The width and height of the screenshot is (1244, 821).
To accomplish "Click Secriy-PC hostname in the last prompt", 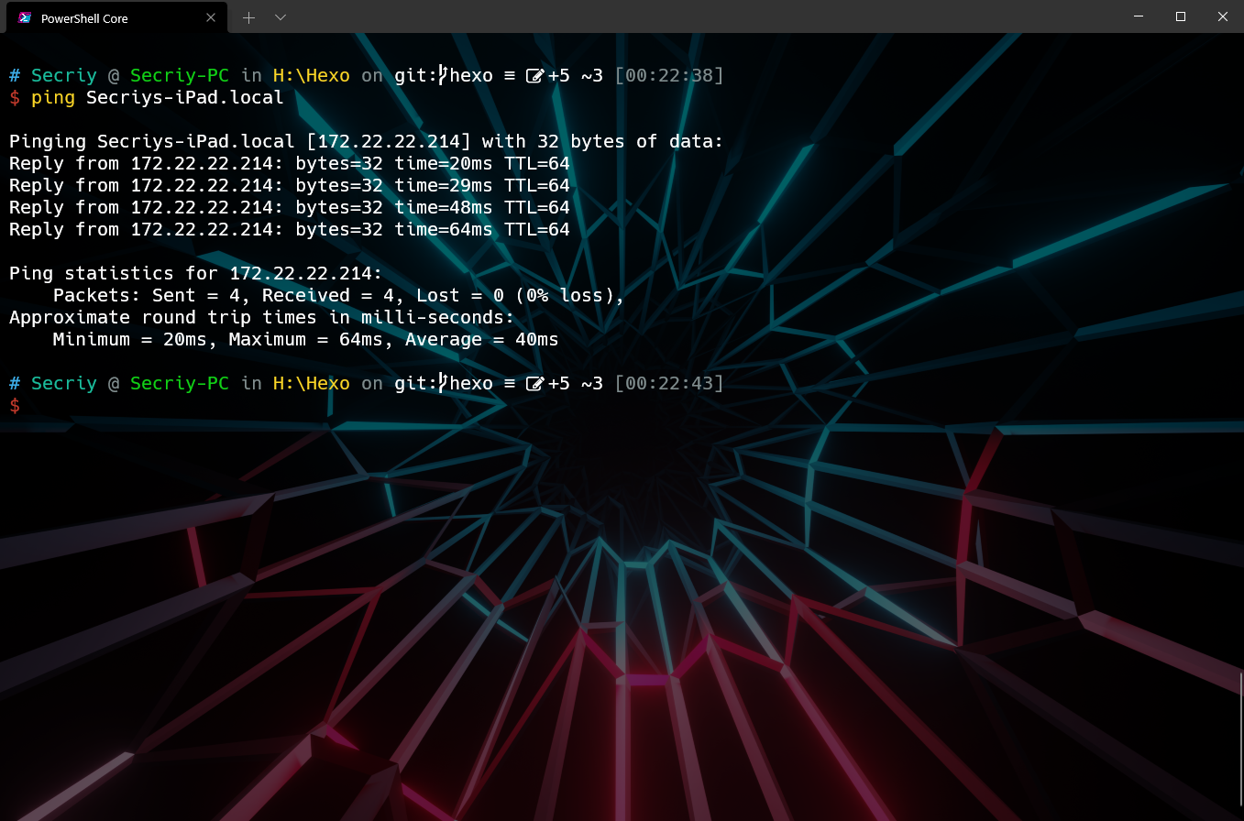I will pyautogui.click(x=180, y=383).
